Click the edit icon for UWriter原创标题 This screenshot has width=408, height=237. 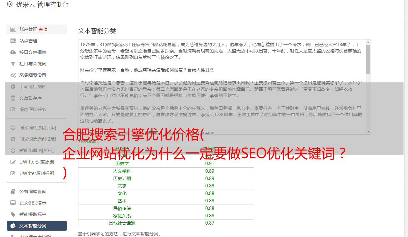coord(13,173)
